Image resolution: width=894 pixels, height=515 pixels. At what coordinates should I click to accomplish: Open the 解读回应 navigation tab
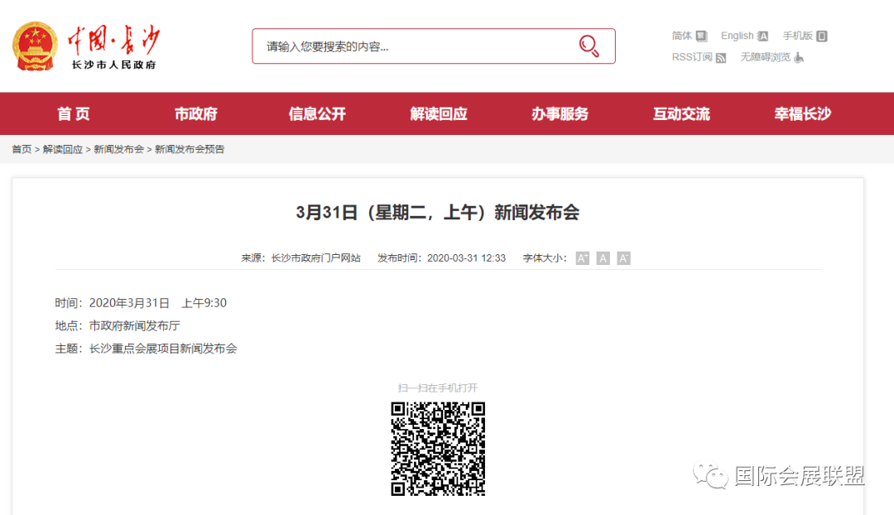[439, 114]
